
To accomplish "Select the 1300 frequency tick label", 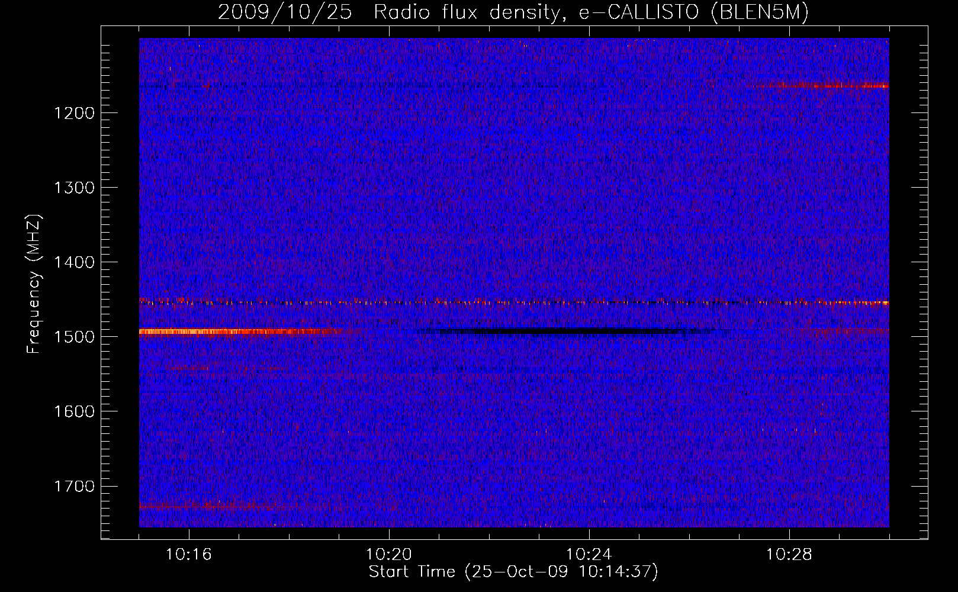I will [74, 188].
